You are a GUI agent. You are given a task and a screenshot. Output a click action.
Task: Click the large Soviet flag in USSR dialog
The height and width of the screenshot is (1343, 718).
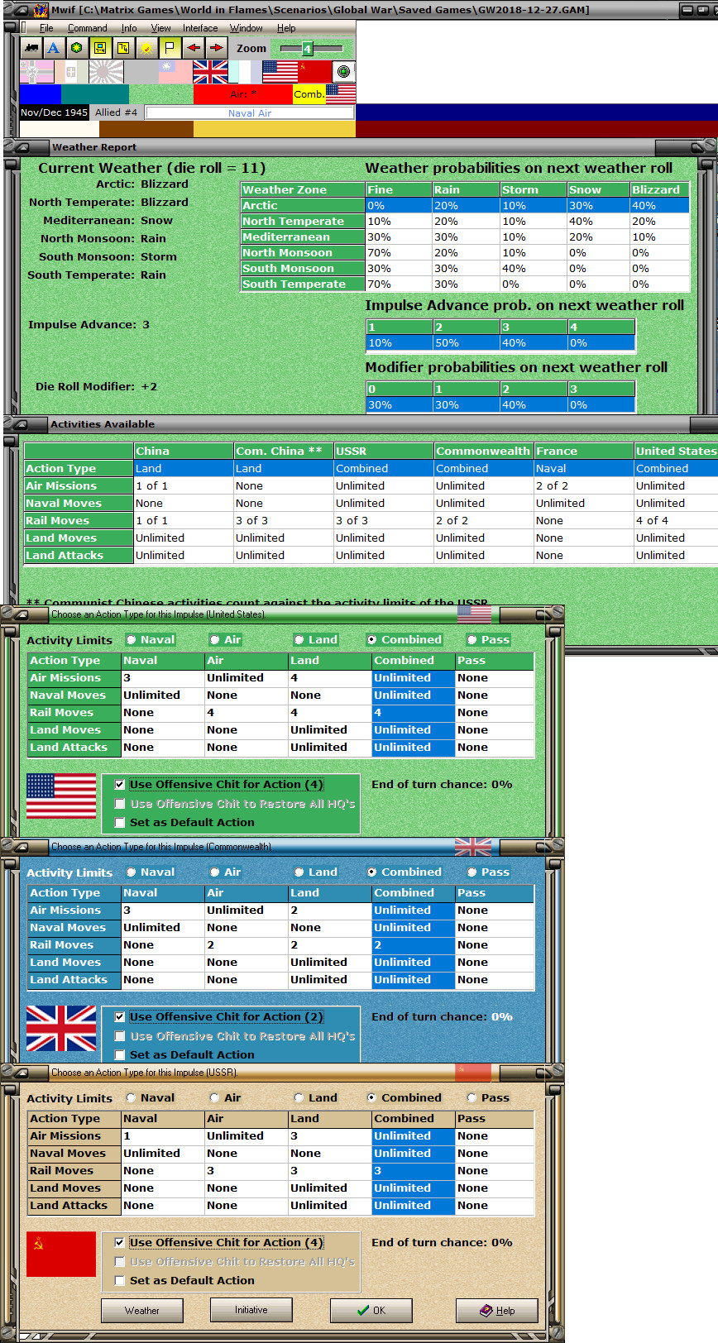(x=61, y=1254)
